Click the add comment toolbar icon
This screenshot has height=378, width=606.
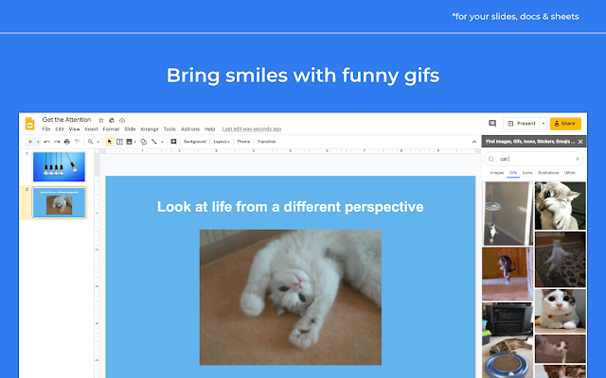click(173, 142)
